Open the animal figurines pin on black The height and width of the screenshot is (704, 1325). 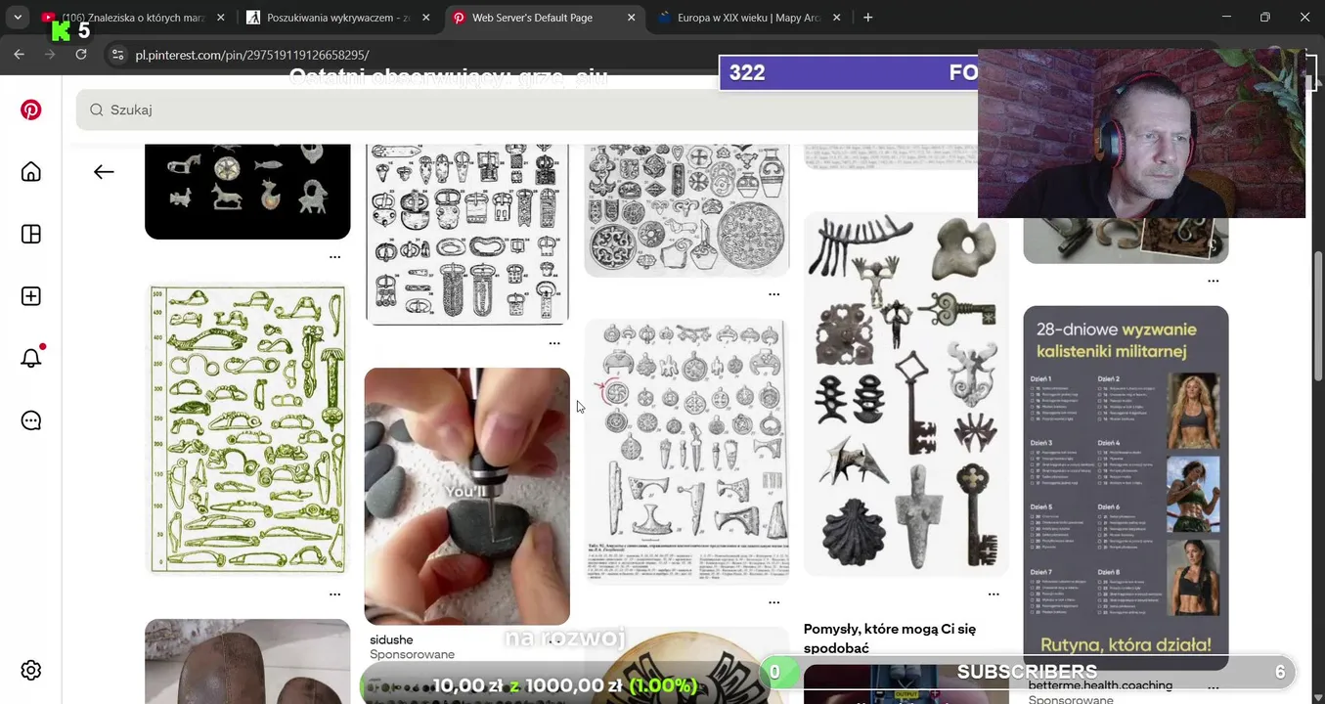coord(247,192)
